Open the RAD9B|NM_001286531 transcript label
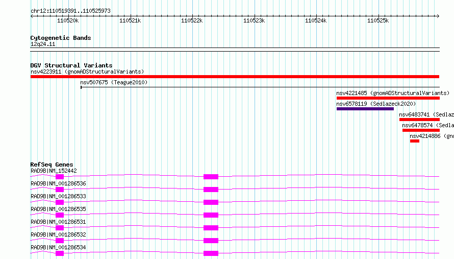 click(58, 222)
